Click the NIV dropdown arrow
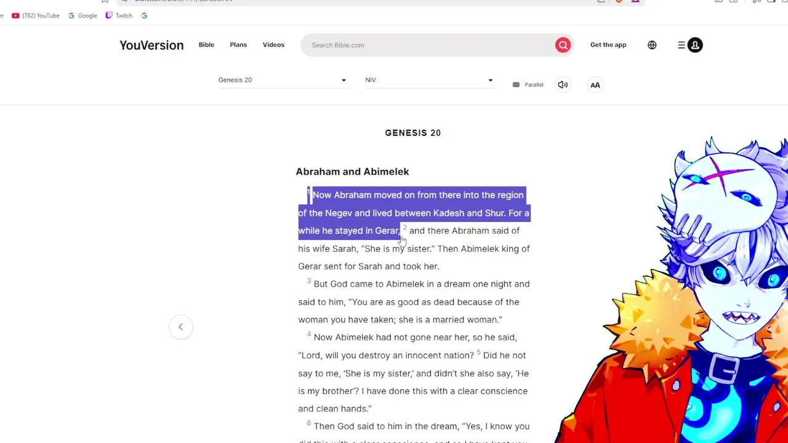 [490, 80]
